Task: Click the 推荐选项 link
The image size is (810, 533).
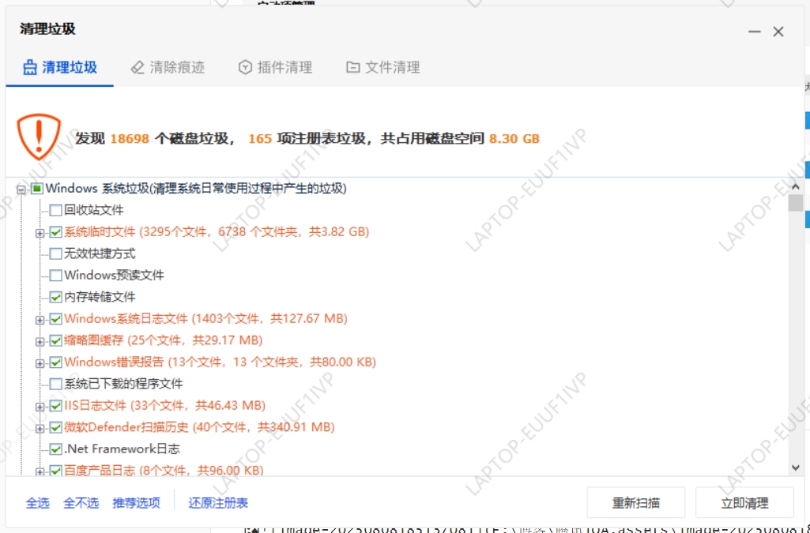Action: coord(137,503)
